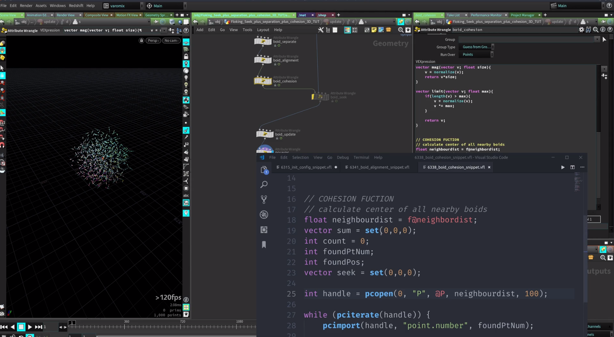
Task: Open VS Code Extensions panel icon
Action: click(x=264, y=230)
